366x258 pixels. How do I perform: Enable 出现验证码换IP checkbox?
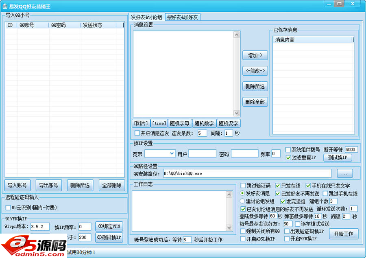coord(287,232)
